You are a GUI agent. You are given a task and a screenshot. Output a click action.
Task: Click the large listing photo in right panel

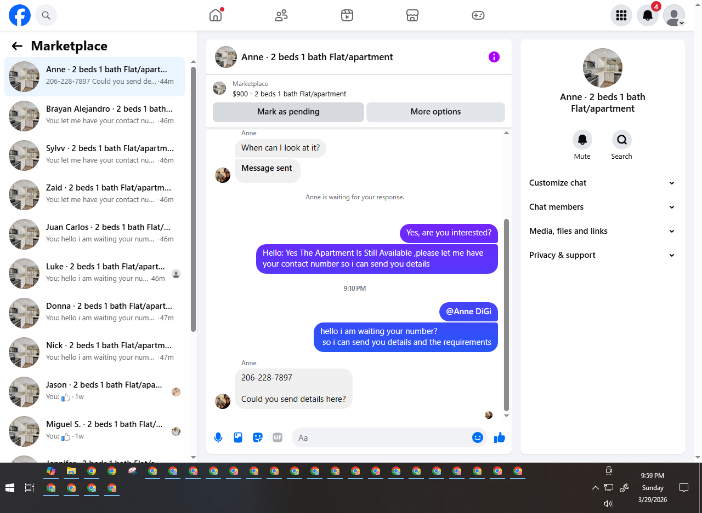(x=603, y=68)
